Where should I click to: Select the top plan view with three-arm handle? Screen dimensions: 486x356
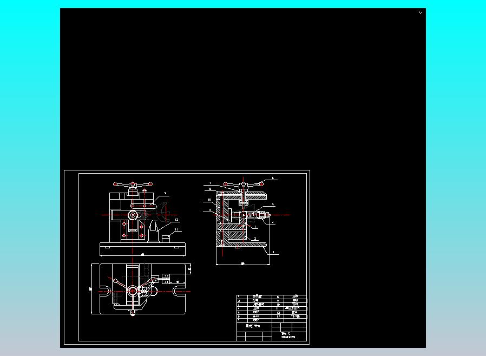pyautogui.click(x=141, y=289)
